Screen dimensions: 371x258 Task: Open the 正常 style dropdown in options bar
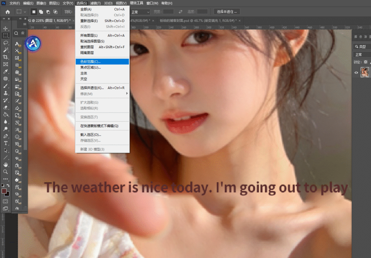140,12
